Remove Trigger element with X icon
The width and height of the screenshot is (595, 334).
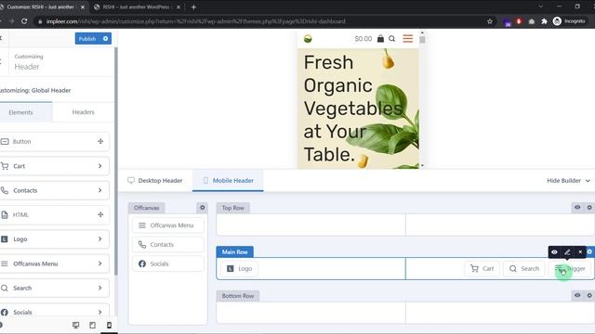click(580, 252)
